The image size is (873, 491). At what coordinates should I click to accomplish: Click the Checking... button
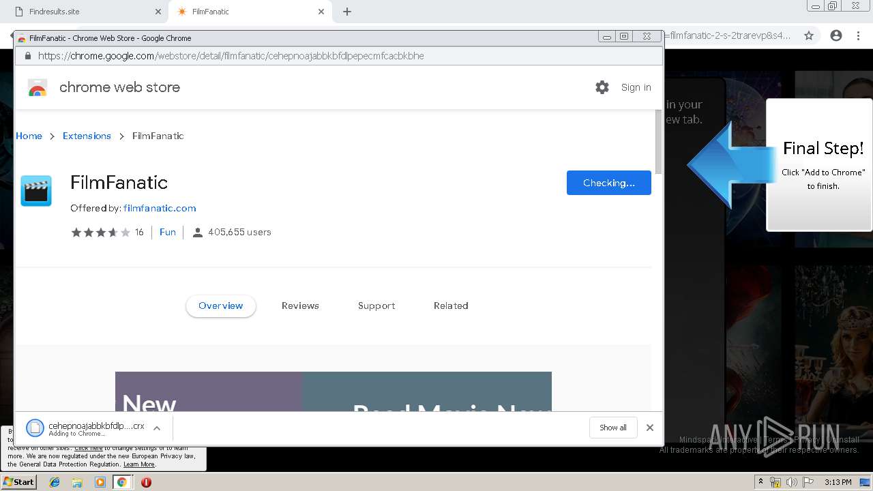(608, 183)
